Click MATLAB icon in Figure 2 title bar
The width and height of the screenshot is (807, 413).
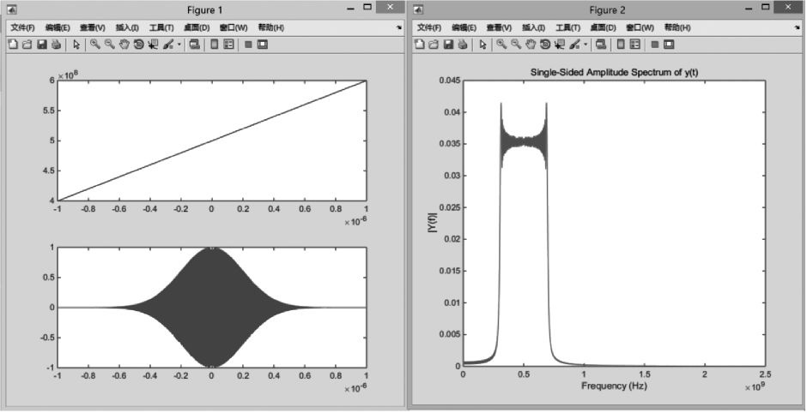[x=418, y=9]
